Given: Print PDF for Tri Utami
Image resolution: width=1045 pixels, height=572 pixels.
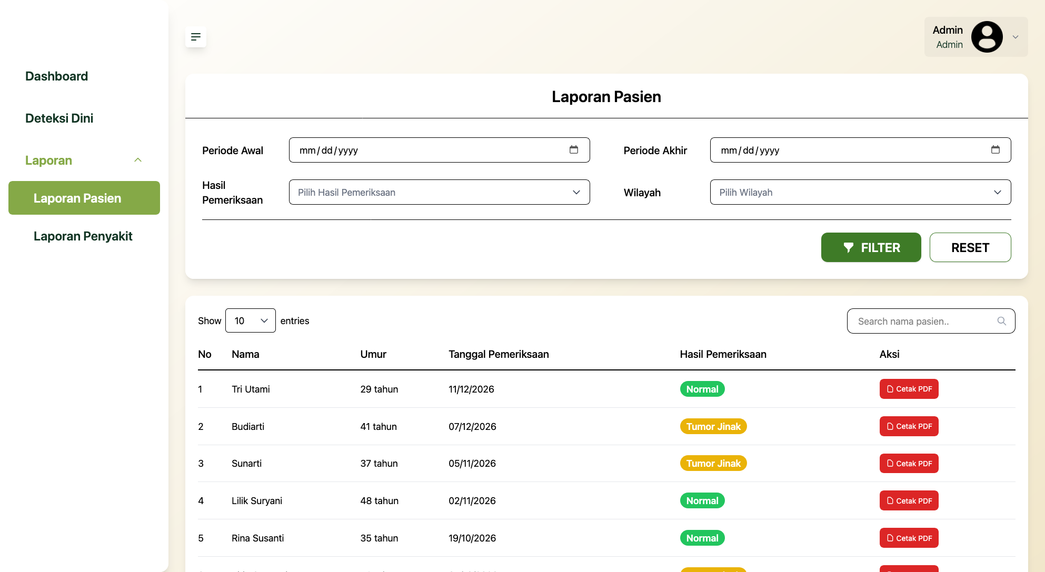Looking at the screenshot, I should [x=909, y=389].
